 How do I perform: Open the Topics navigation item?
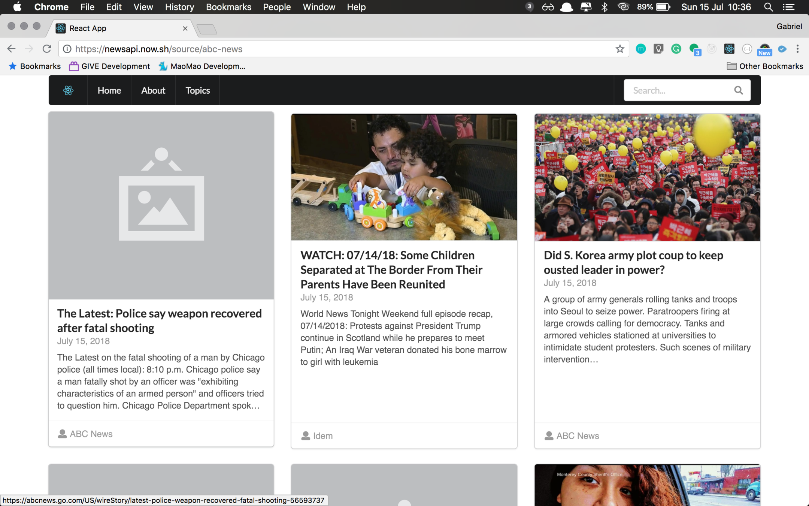(x=197, y=90)
